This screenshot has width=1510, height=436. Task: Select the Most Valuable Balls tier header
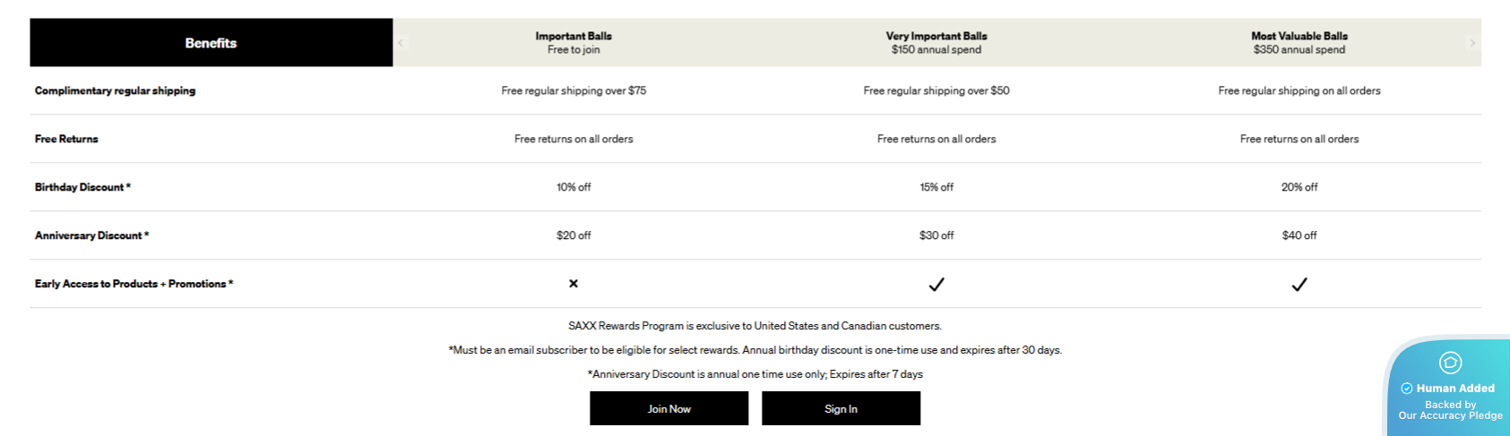[x=1299, y=43]
